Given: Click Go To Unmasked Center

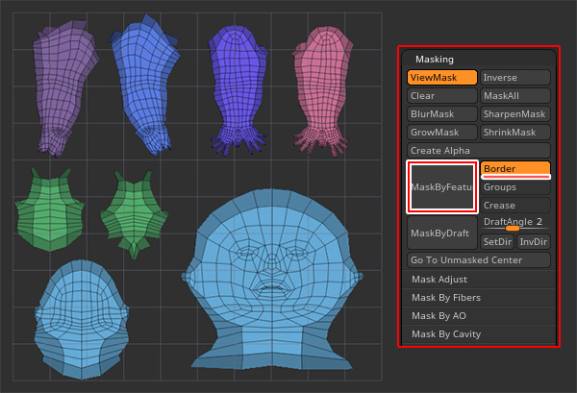Looking at the screenshot, I should pyautogui.click(x=478, y=260).
